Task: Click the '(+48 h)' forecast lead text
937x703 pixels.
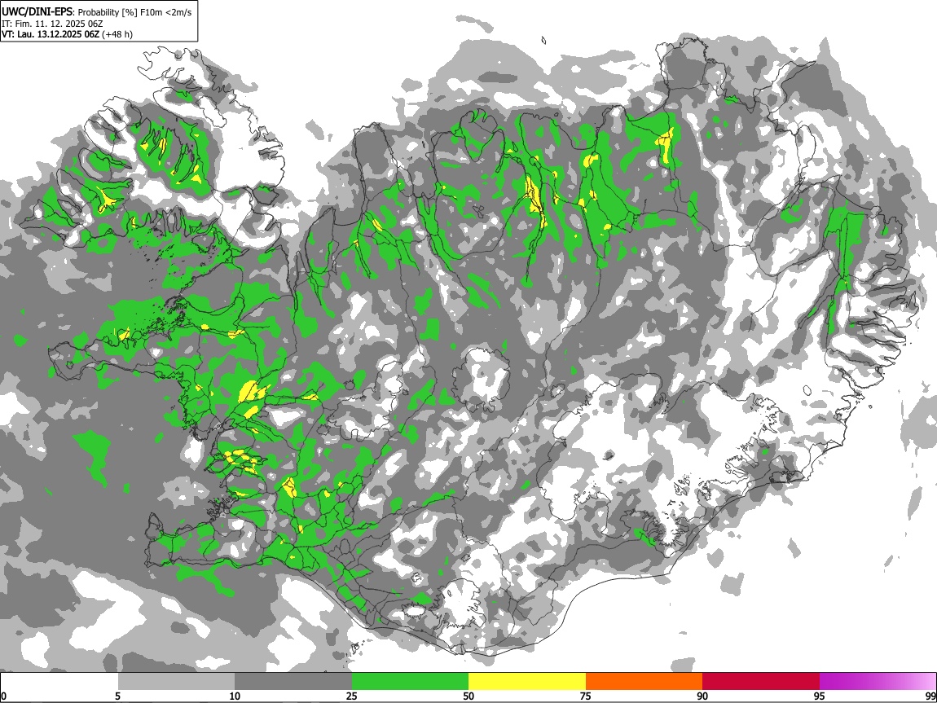Action: [117, 34]
